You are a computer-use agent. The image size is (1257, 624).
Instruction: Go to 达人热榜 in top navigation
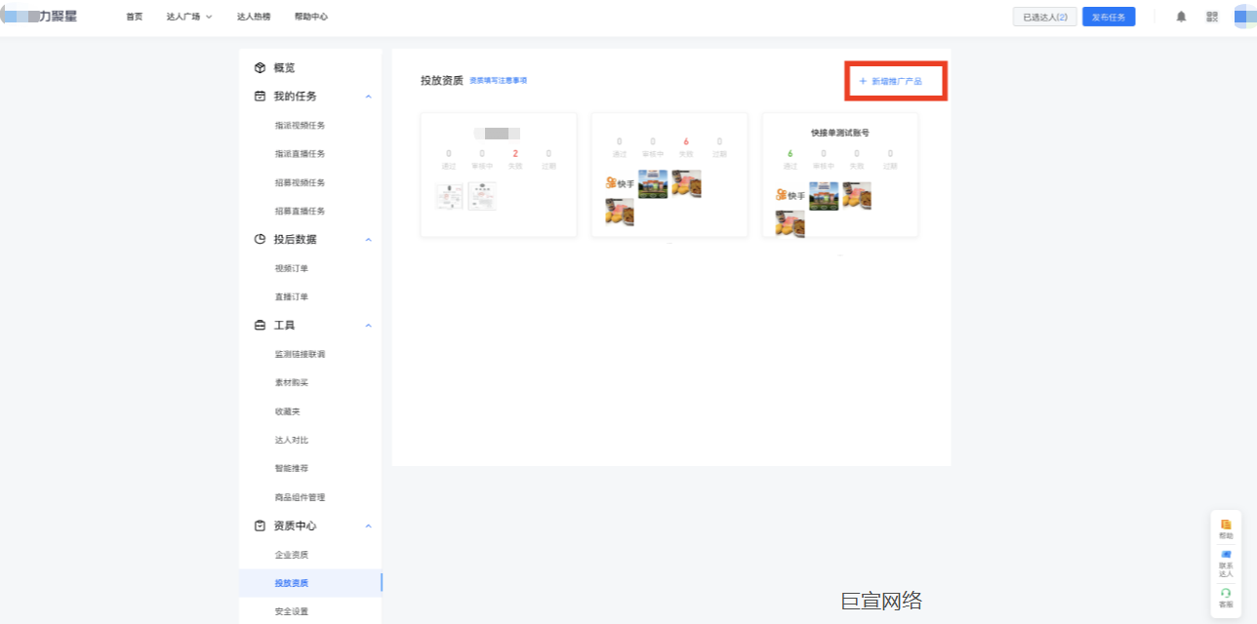coord(254,17)
